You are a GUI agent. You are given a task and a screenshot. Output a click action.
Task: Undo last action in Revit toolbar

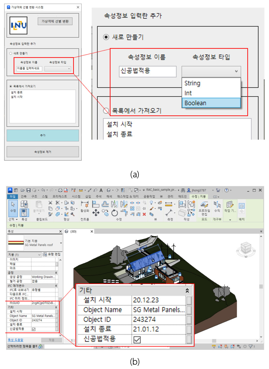point(43,190)
